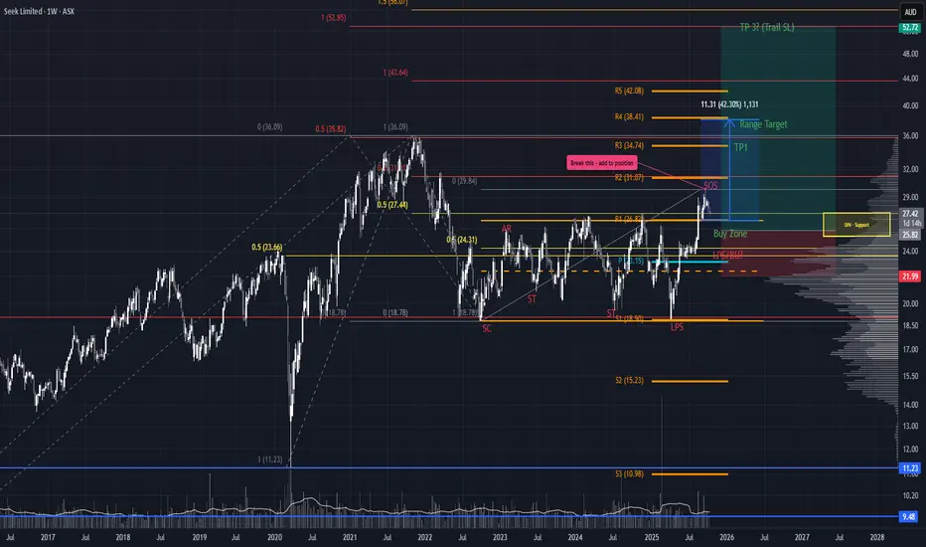Image resolution: width=926 pixels, height=547 pixels.
Task: Click the green 52.72 price label
Action: (x=910, y=28)
